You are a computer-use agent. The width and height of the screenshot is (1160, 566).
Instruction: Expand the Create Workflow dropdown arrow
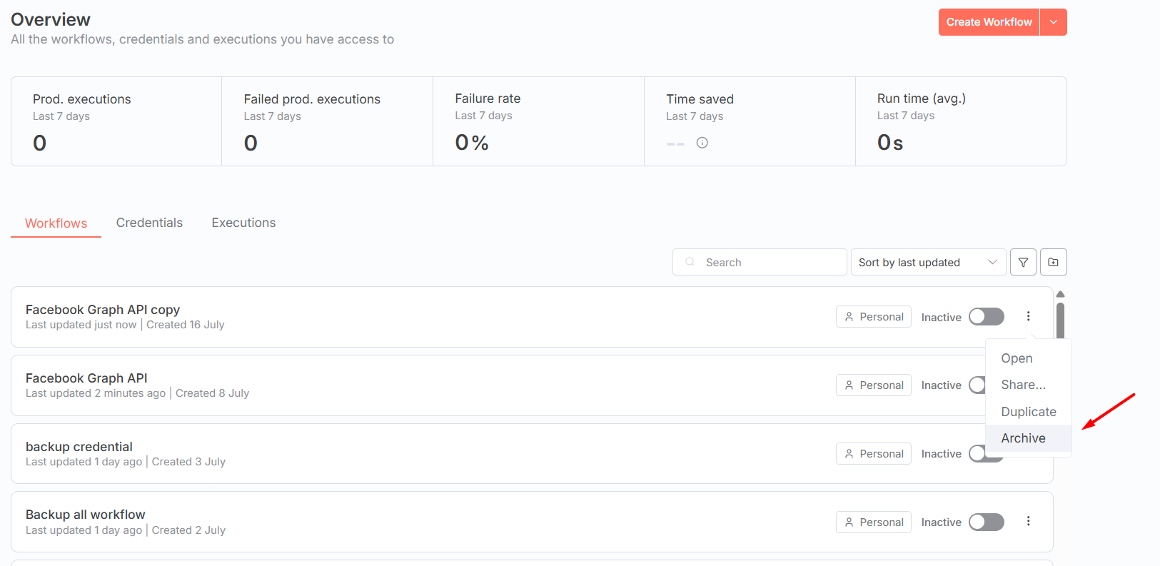tap(1054, 22)
